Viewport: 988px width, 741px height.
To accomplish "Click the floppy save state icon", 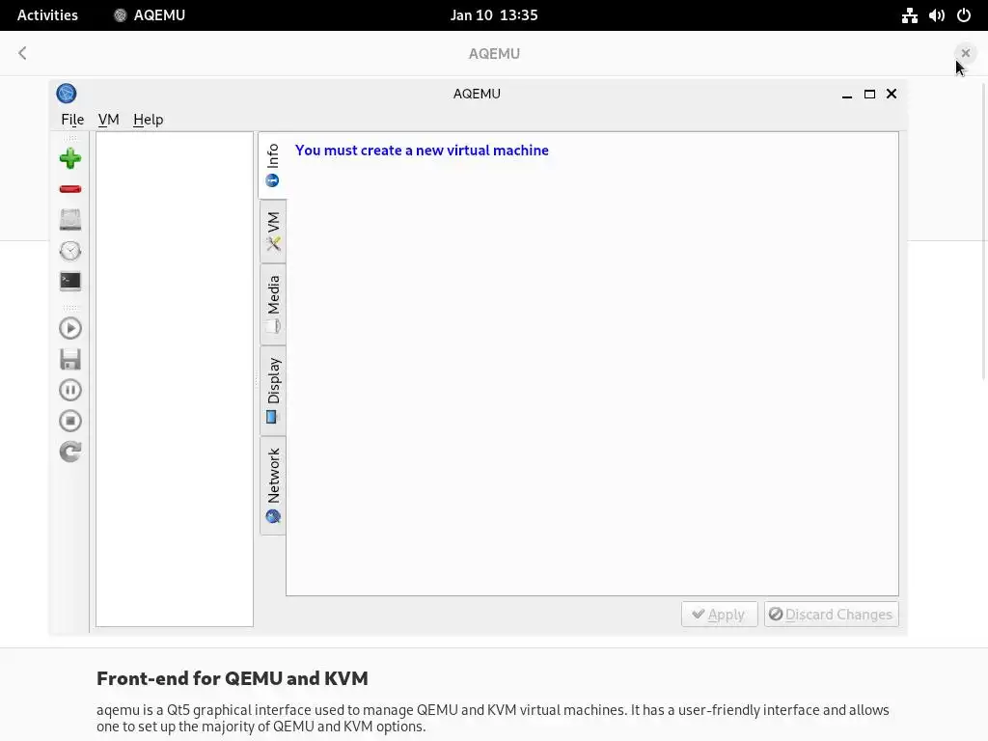I will (69, 359).
